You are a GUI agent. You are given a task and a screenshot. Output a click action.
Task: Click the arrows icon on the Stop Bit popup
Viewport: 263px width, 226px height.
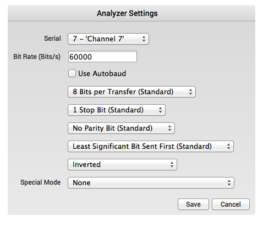(161, 110)
